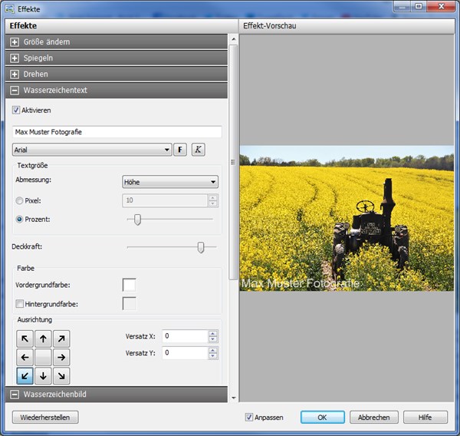Align watermark to bottom center
Viewport: 460px width, 436px height.
[x=43, y=376]
